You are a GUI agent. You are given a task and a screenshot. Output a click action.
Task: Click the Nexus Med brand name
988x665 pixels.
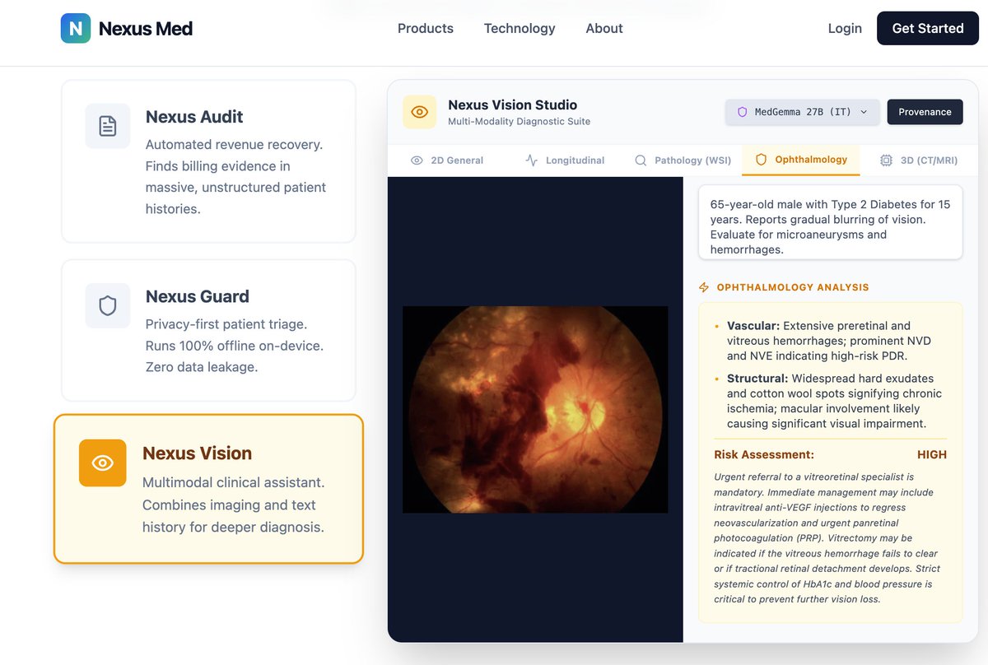146,28
